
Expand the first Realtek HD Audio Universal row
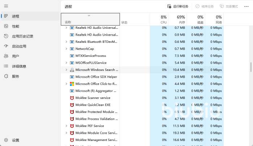[x=66, y=28]
